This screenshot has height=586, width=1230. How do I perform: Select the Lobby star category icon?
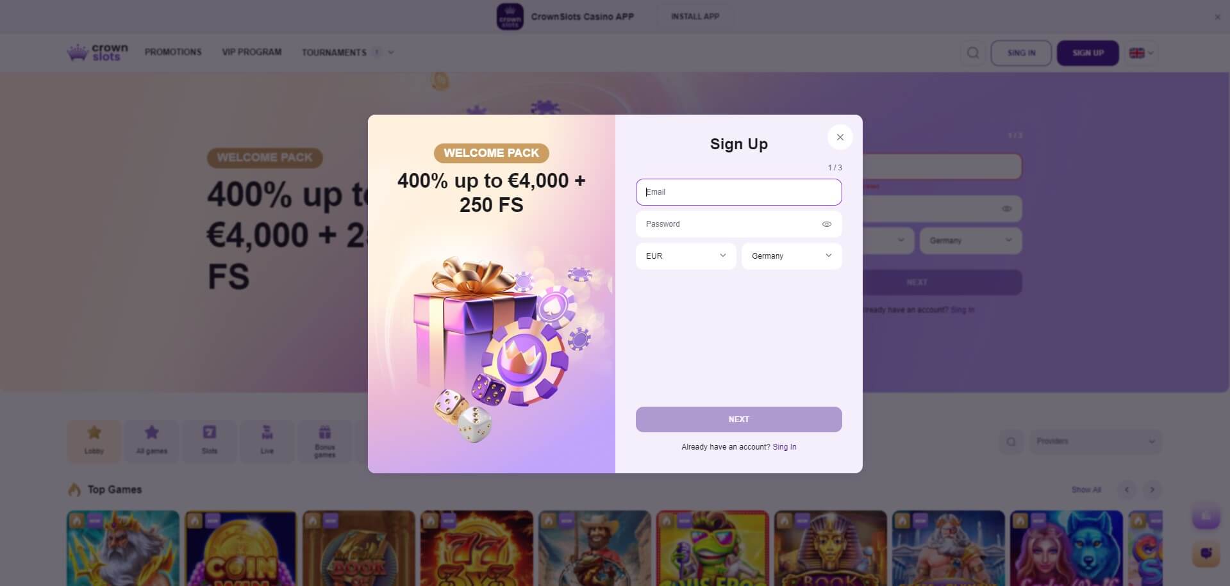[x=94, y=441]
